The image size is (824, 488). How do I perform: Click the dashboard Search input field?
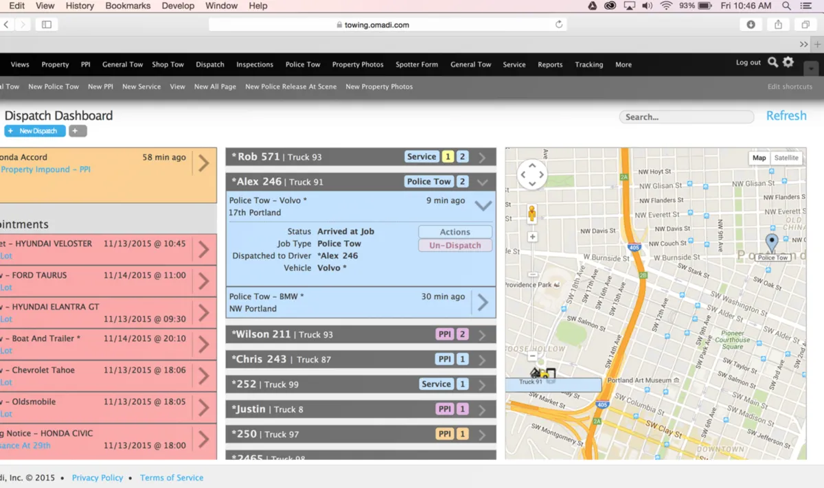[x=687, y=117]
